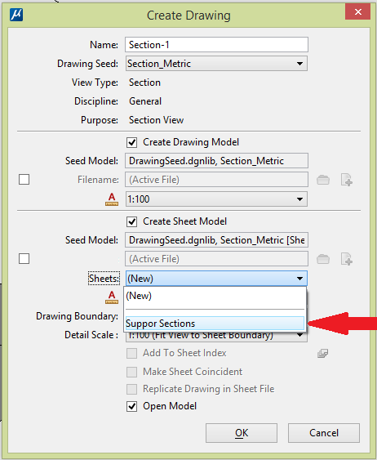
Task: Click new file icon next to drawing Filename
Action: (x=347, y=180)
